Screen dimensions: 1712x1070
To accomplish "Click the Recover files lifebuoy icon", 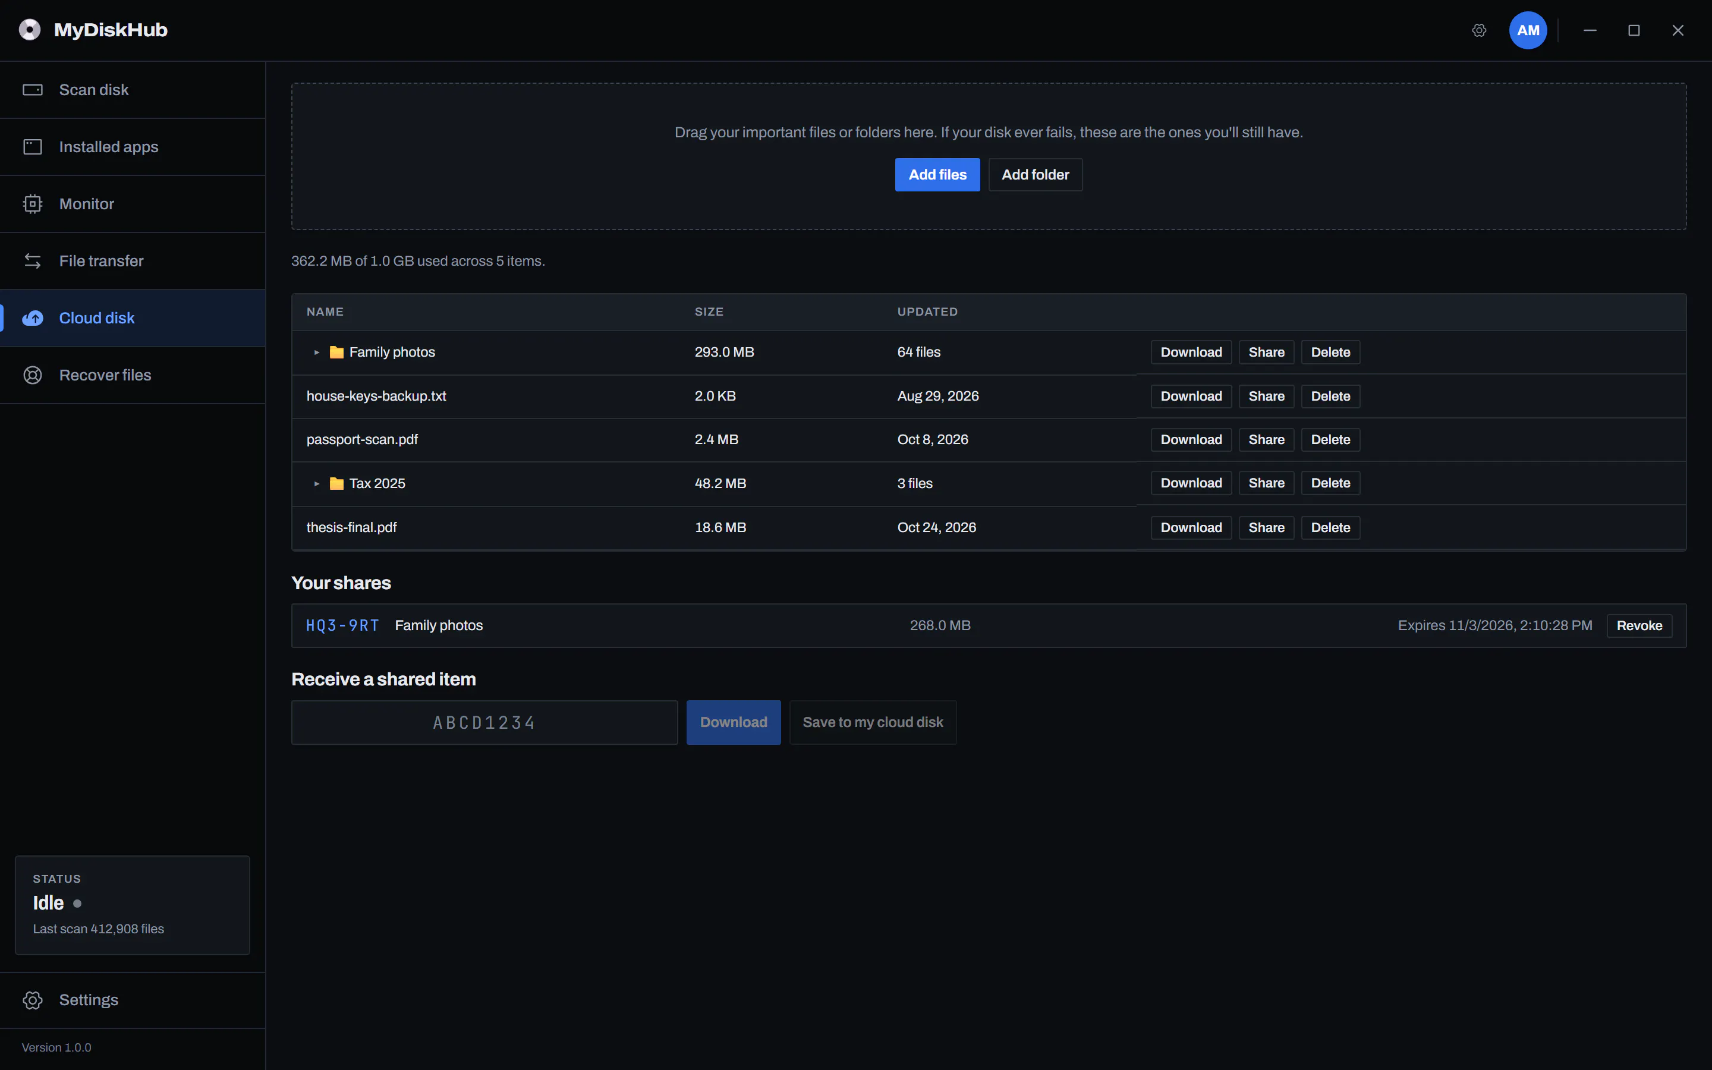I will click(33, 375).
